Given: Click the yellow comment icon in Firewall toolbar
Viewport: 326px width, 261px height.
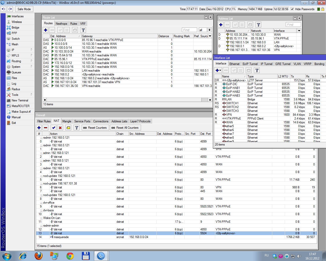Looking at the screenshot, I should 68,128.
